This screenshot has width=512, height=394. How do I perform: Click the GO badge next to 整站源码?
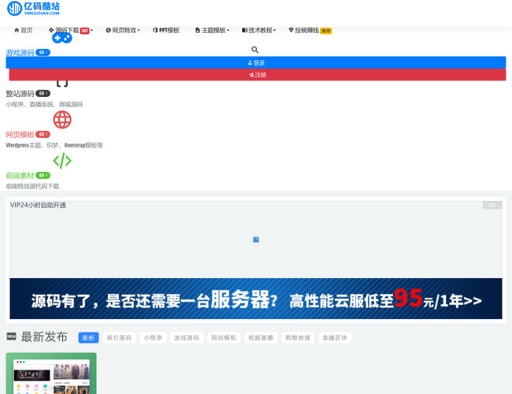pos(43,94)
